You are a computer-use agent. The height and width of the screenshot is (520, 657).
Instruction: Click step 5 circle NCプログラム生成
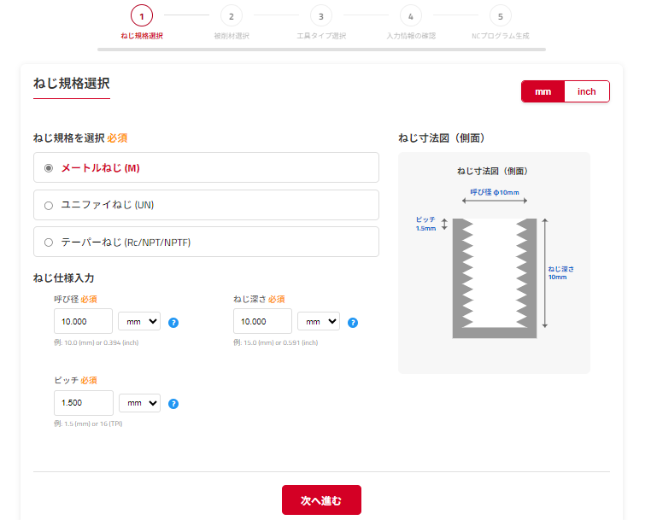pos(500,15)
